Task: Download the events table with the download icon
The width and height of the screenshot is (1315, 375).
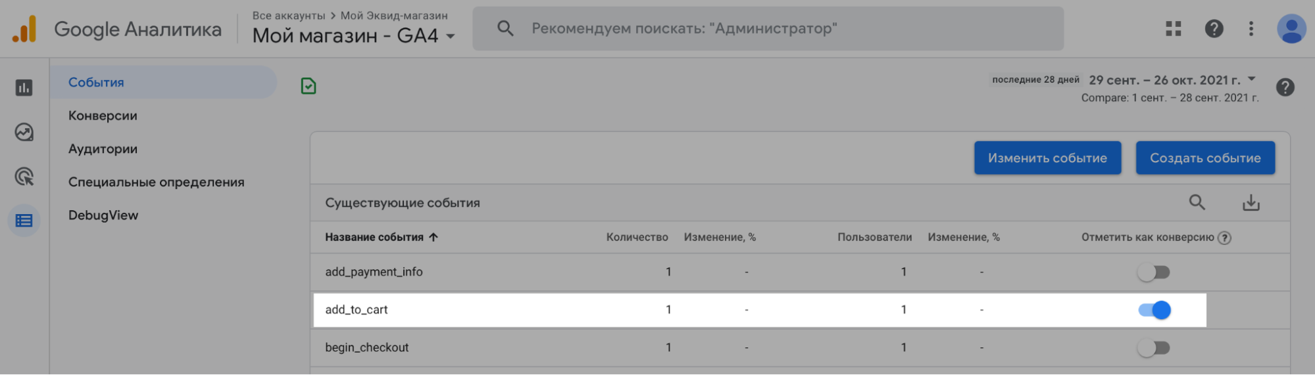Action: click(1251, 202)
